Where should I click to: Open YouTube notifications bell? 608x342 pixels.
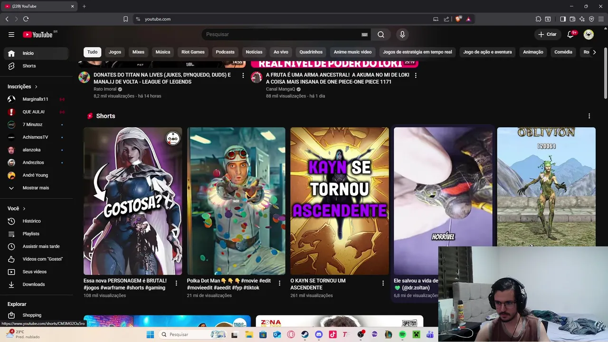(571, 34)
